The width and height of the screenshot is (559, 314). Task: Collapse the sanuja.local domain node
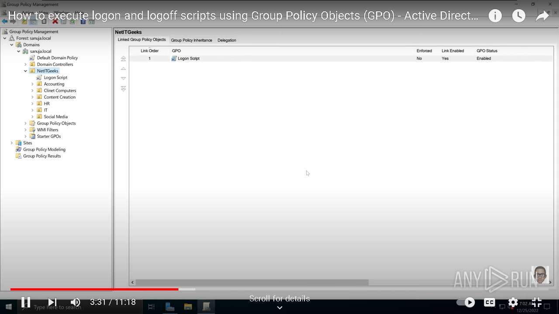[x=19, y=51]
